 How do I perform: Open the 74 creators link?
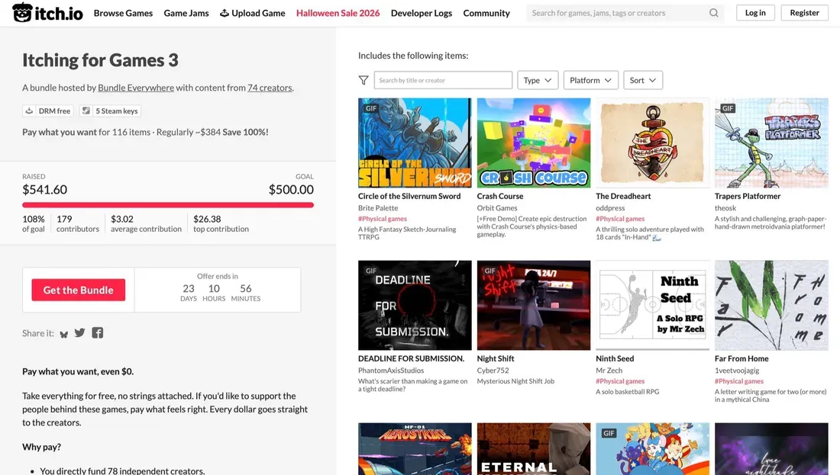click(270, 88)
